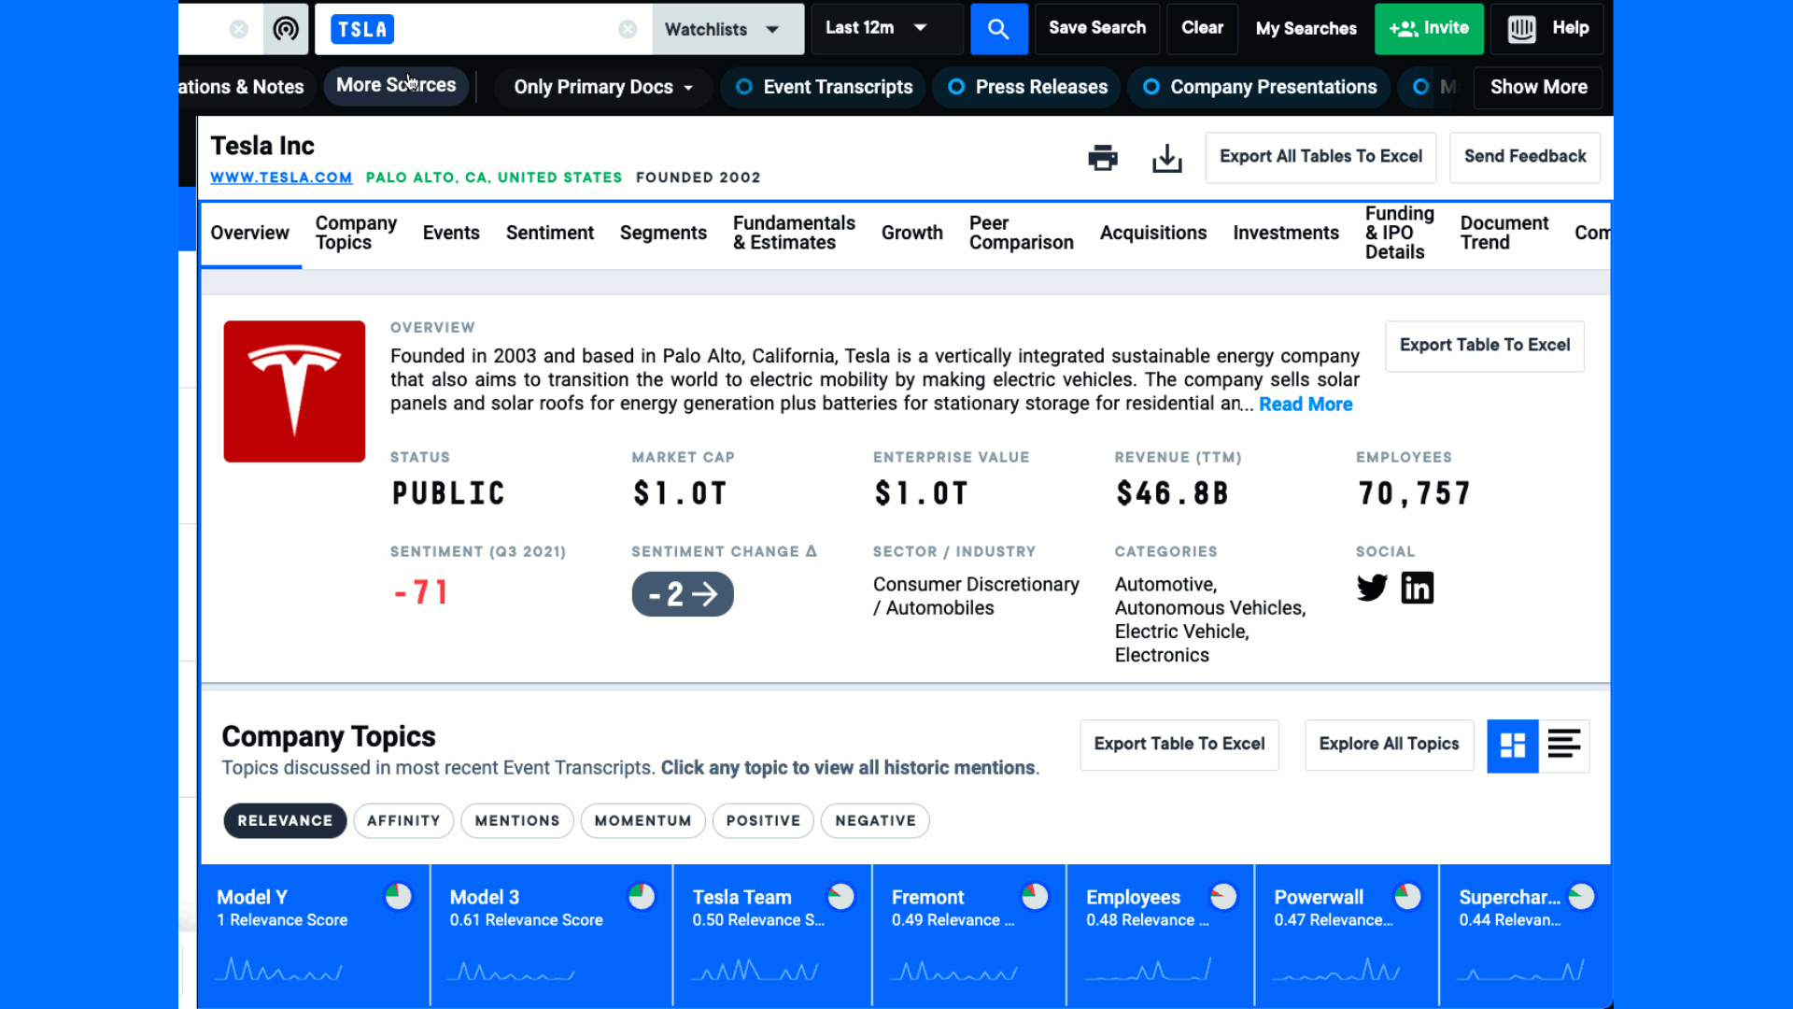Export the Overview table to Excel
This screenshot has width=1793, height=1009.
tap(1485, 346)
